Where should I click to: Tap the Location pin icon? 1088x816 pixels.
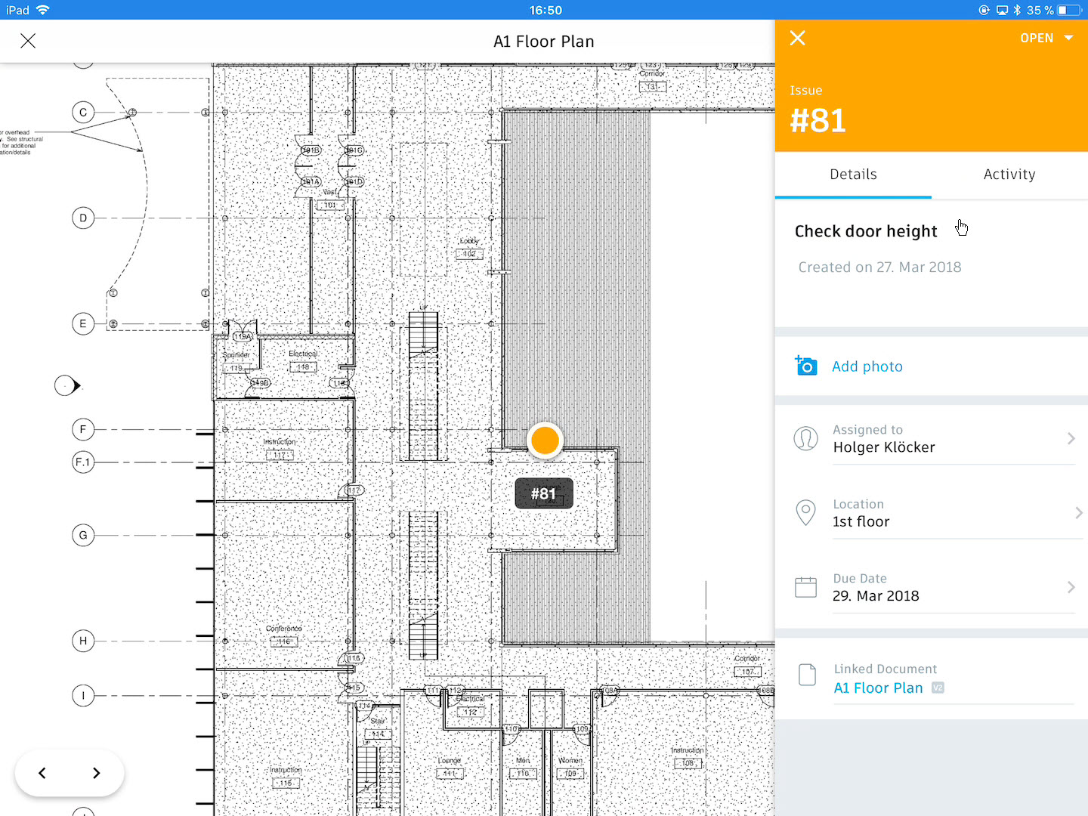coord(805,512)
